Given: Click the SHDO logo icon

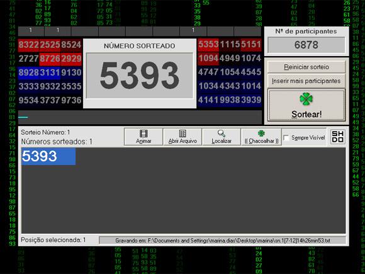Looking at the screenshot, I should [337, 137].
